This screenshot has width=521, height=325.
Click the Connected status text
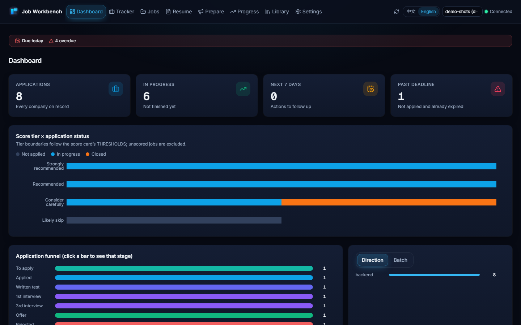point(501,12)
